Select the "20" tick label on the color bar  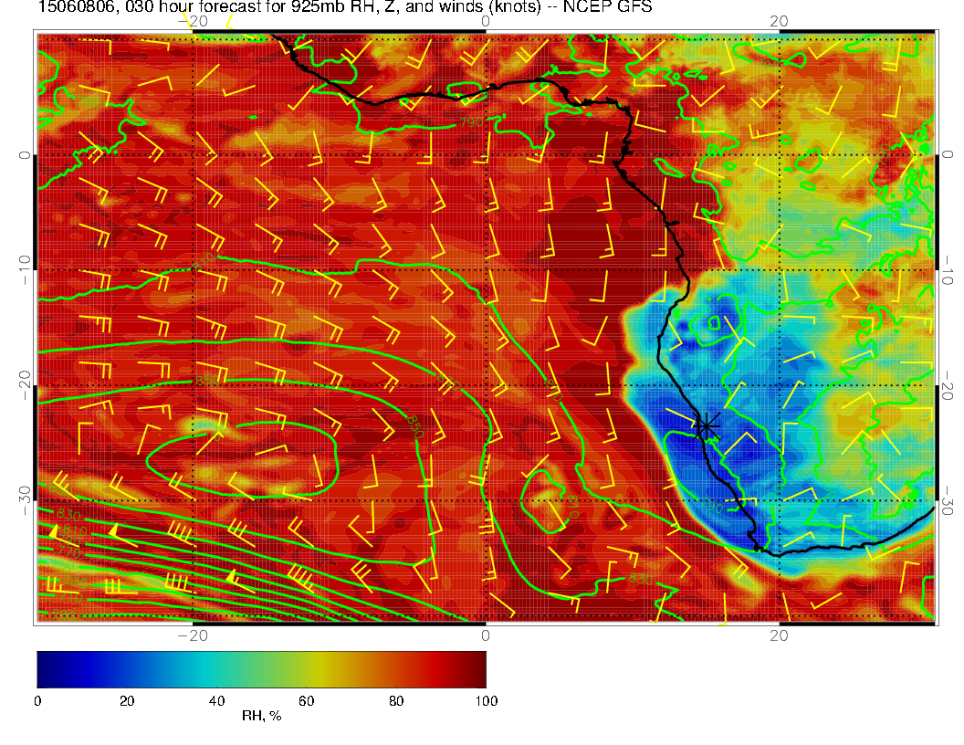(127, 701)
